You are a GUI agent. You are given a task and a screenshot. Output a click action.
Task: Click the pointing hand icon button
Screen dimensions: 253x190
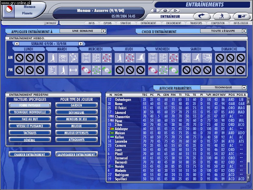pos(242,16)
